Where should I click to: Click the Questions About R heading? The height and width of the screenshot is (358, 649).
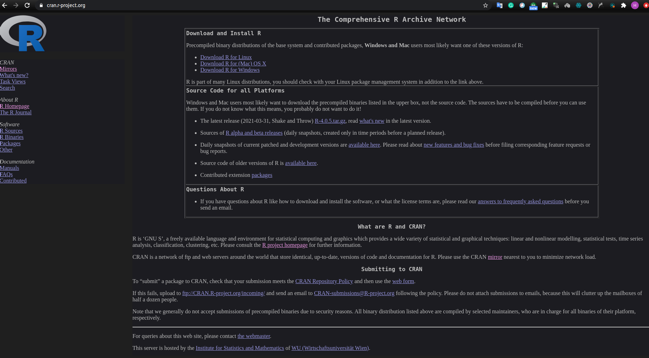tap(215, 190)
